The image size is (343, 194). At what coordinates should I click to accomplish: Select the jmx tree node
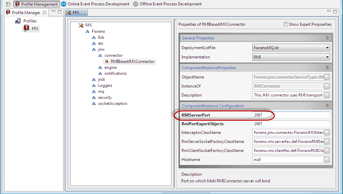click(101, 49)
